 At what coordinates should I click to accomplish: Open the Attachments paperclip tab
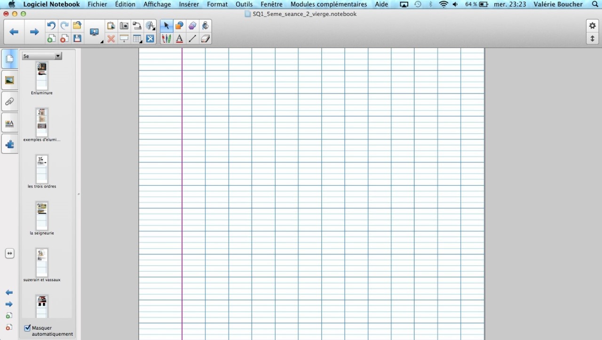point(9,102)
